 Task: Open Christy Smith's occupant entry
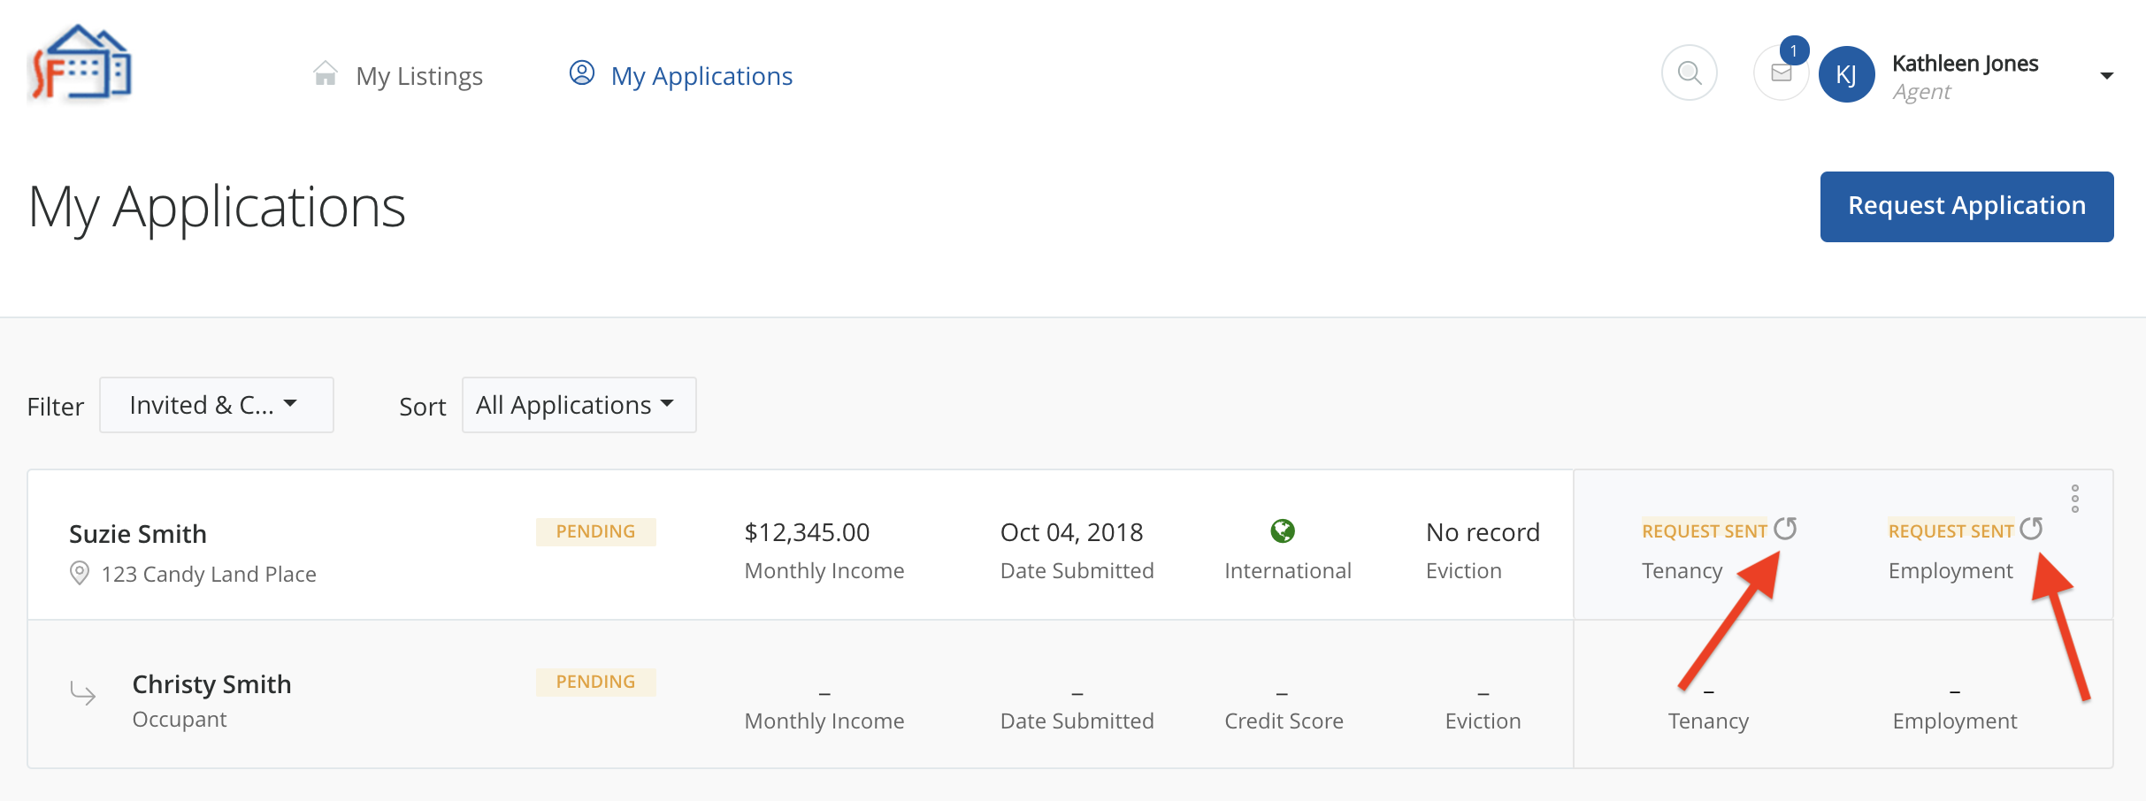tap(211, 684)
